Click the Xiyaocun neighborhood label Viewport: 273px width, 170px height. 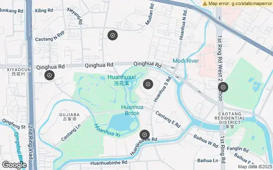(19, 72)
